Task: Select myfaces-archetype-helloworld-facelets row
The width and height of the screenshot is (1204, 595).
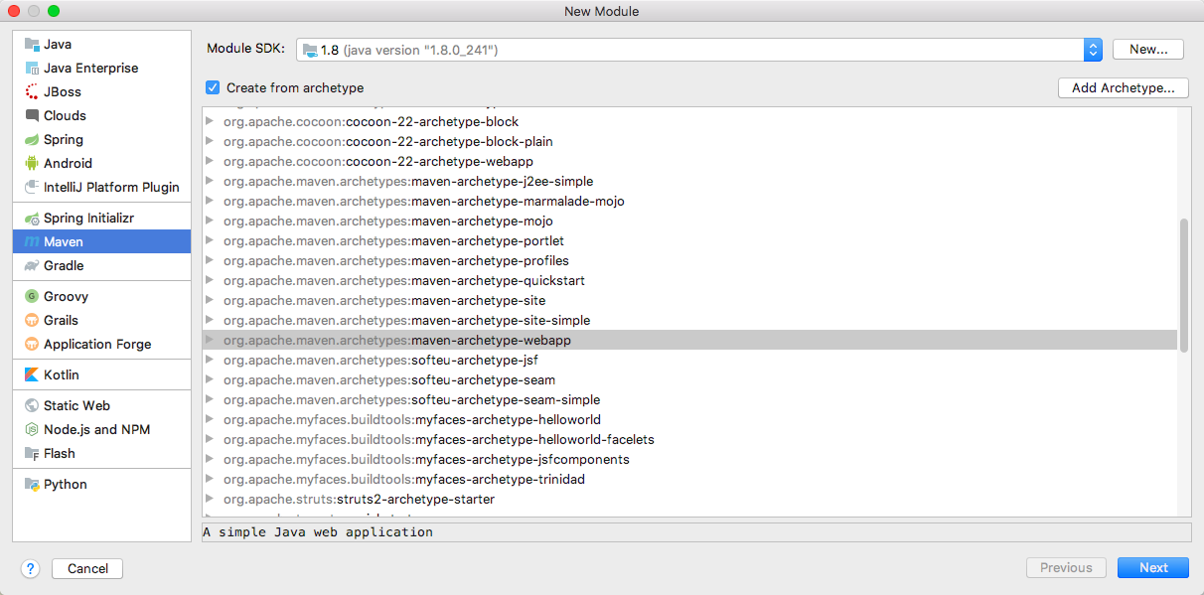Action: [690, 439]
